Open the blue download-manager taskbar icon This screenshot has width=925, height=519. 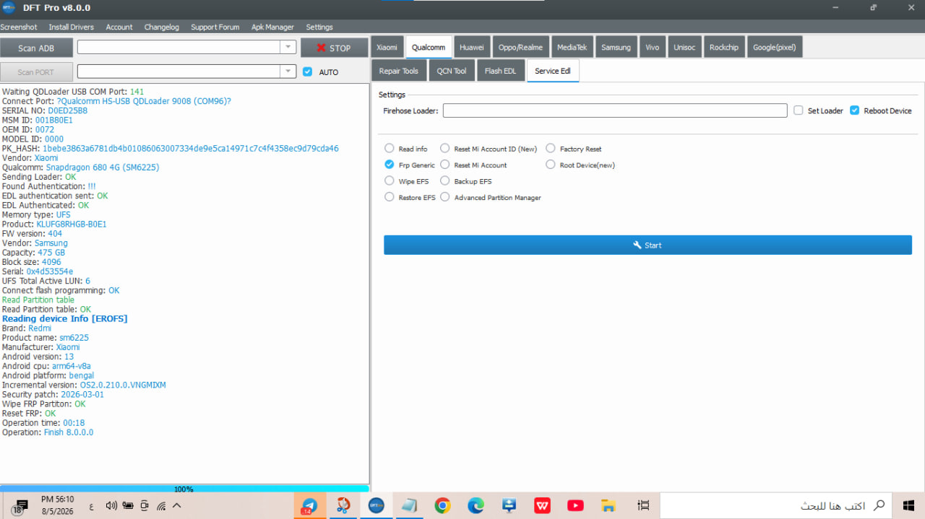coord(509,506)
